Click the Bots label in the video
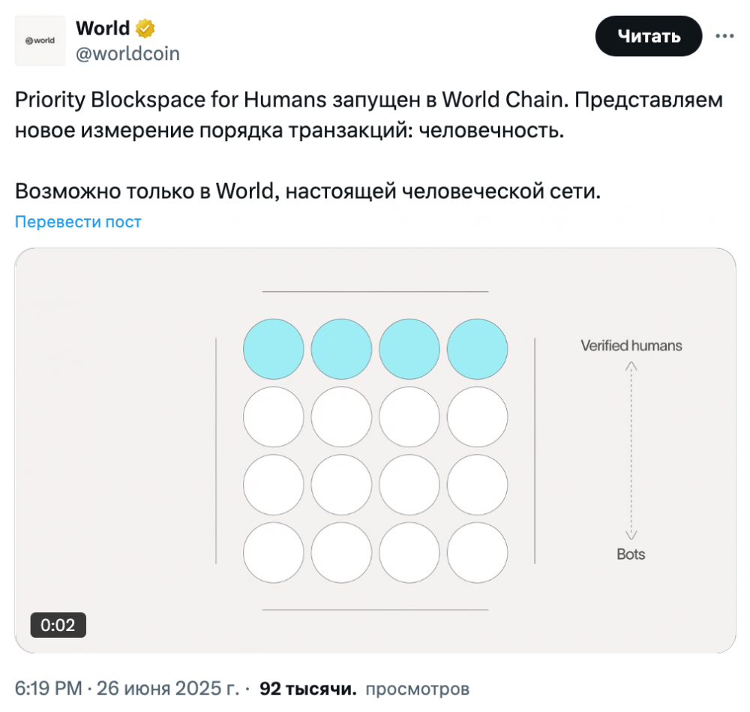This screenshot has width=750, height=712. pyautogui.click(x=631, y=554)
